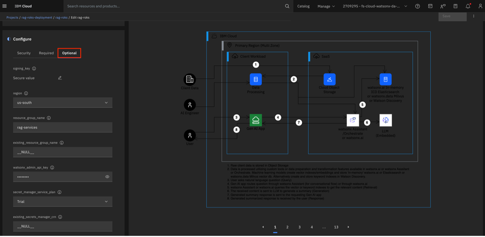Open the notifications bell

pyautogui.click(x=468, y=6)
